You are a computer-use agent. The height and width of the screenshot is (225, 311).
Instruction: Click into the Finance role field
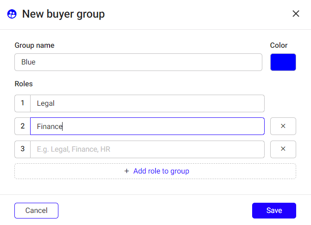pos(147,126)
